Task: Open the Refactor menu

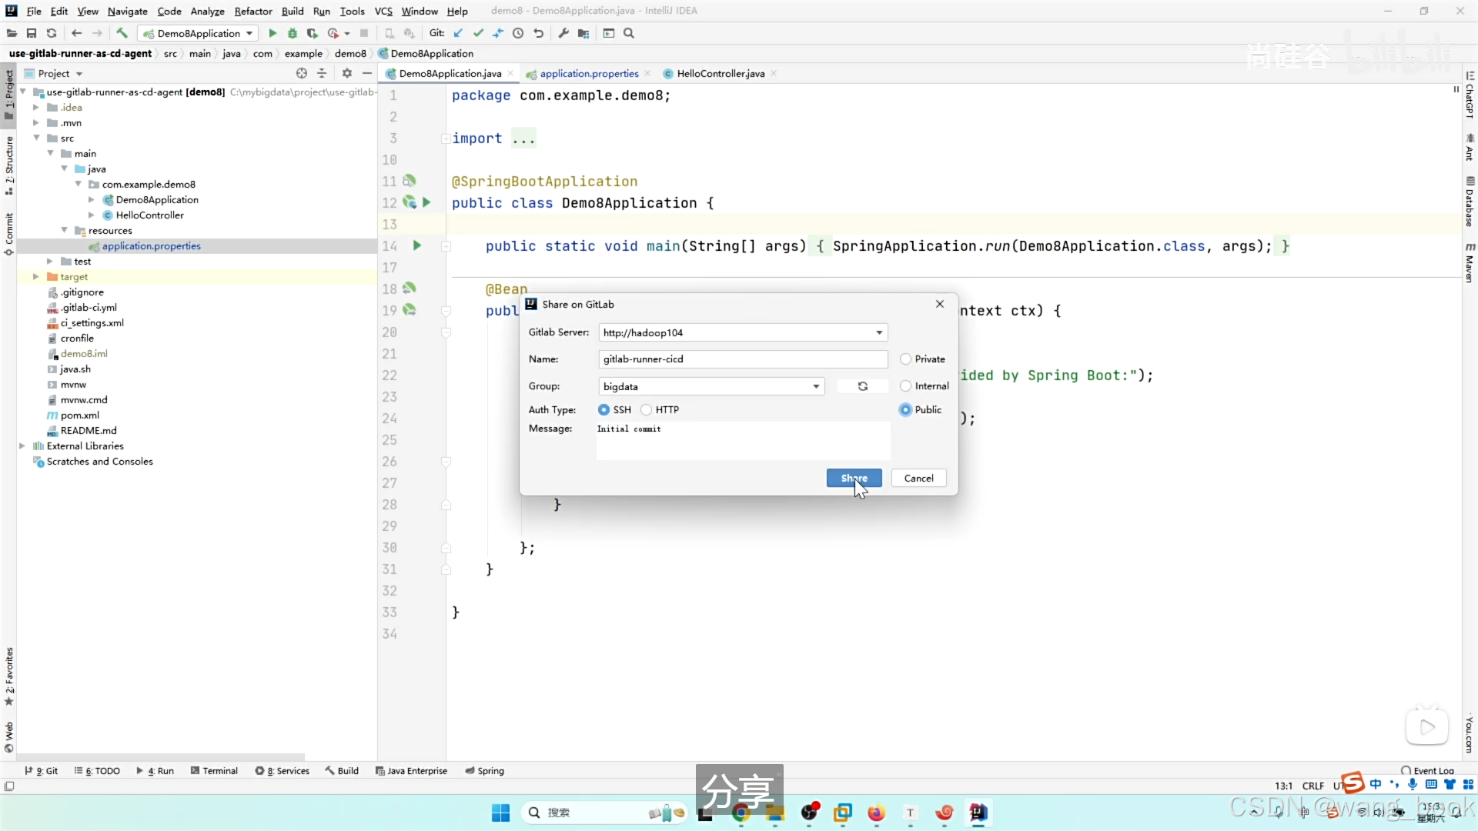Action: pyautogui.click(x=253, y=11)
